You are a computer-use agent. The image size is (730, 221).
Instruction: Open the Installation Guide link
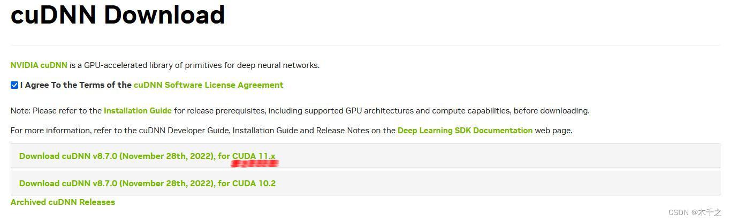(x=138, y=111)
